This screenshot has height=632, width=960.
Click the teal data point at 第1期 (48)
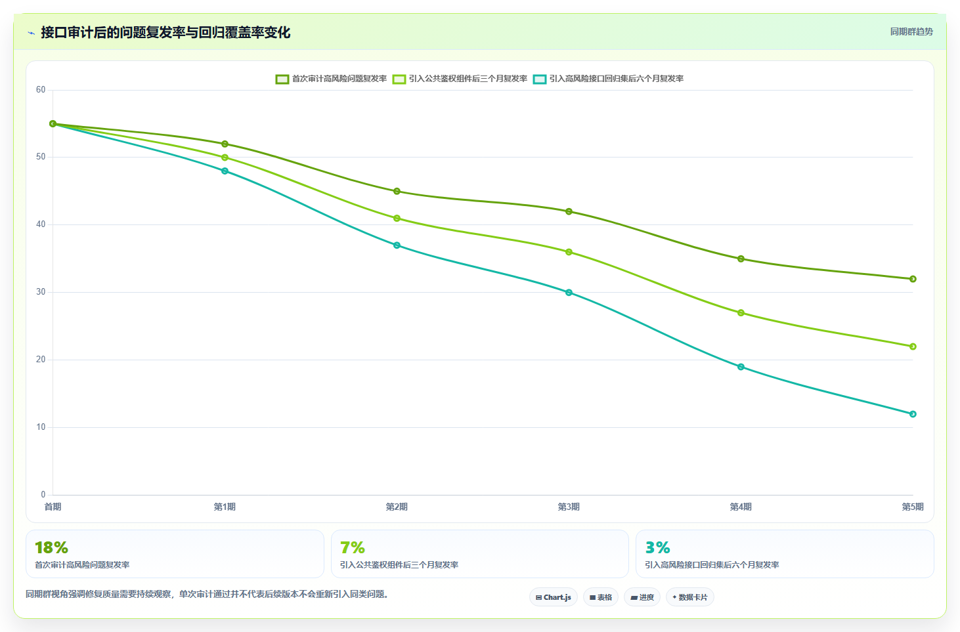225,171
